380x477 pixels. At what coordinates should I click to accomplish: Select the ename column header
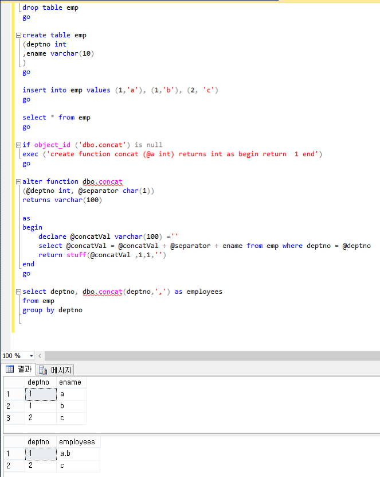coord(72,382)
